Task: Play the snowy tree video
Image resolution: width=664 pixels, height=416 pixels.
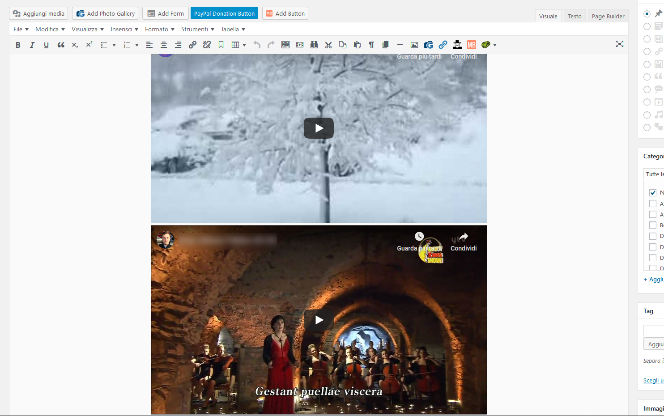Action: pyautogui.click(x=319, y=128)
